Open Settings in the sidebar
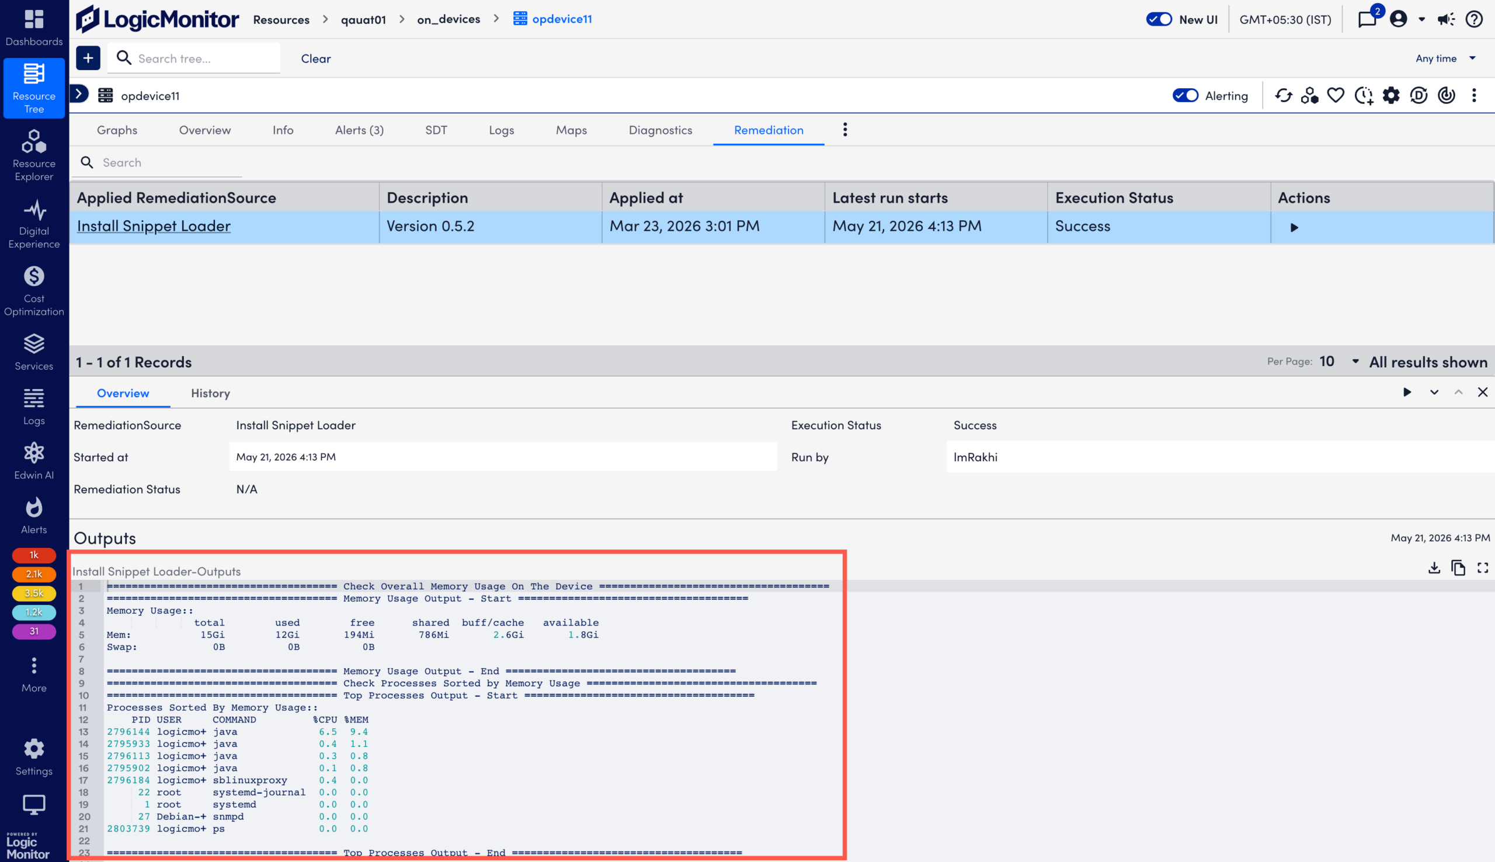 (x=34, y=757)
